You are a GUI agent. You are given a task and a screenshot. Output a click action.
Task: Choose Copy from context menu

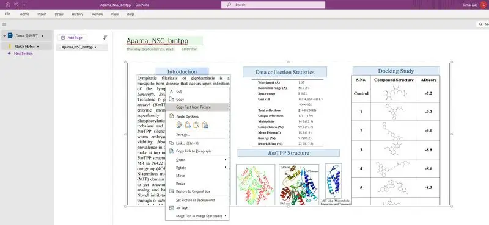(197, 99)
